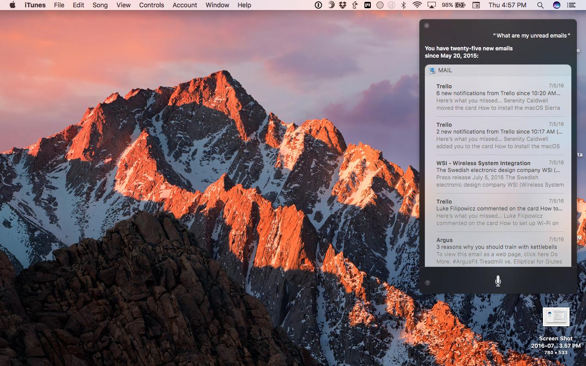586x366 pixels.
Task: Close the Siri results window
Action: [427, 26]
